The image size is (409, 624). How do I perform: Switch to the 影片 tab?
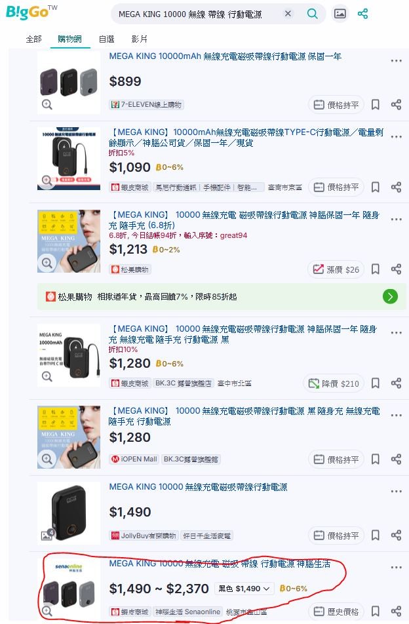point(139,39)
